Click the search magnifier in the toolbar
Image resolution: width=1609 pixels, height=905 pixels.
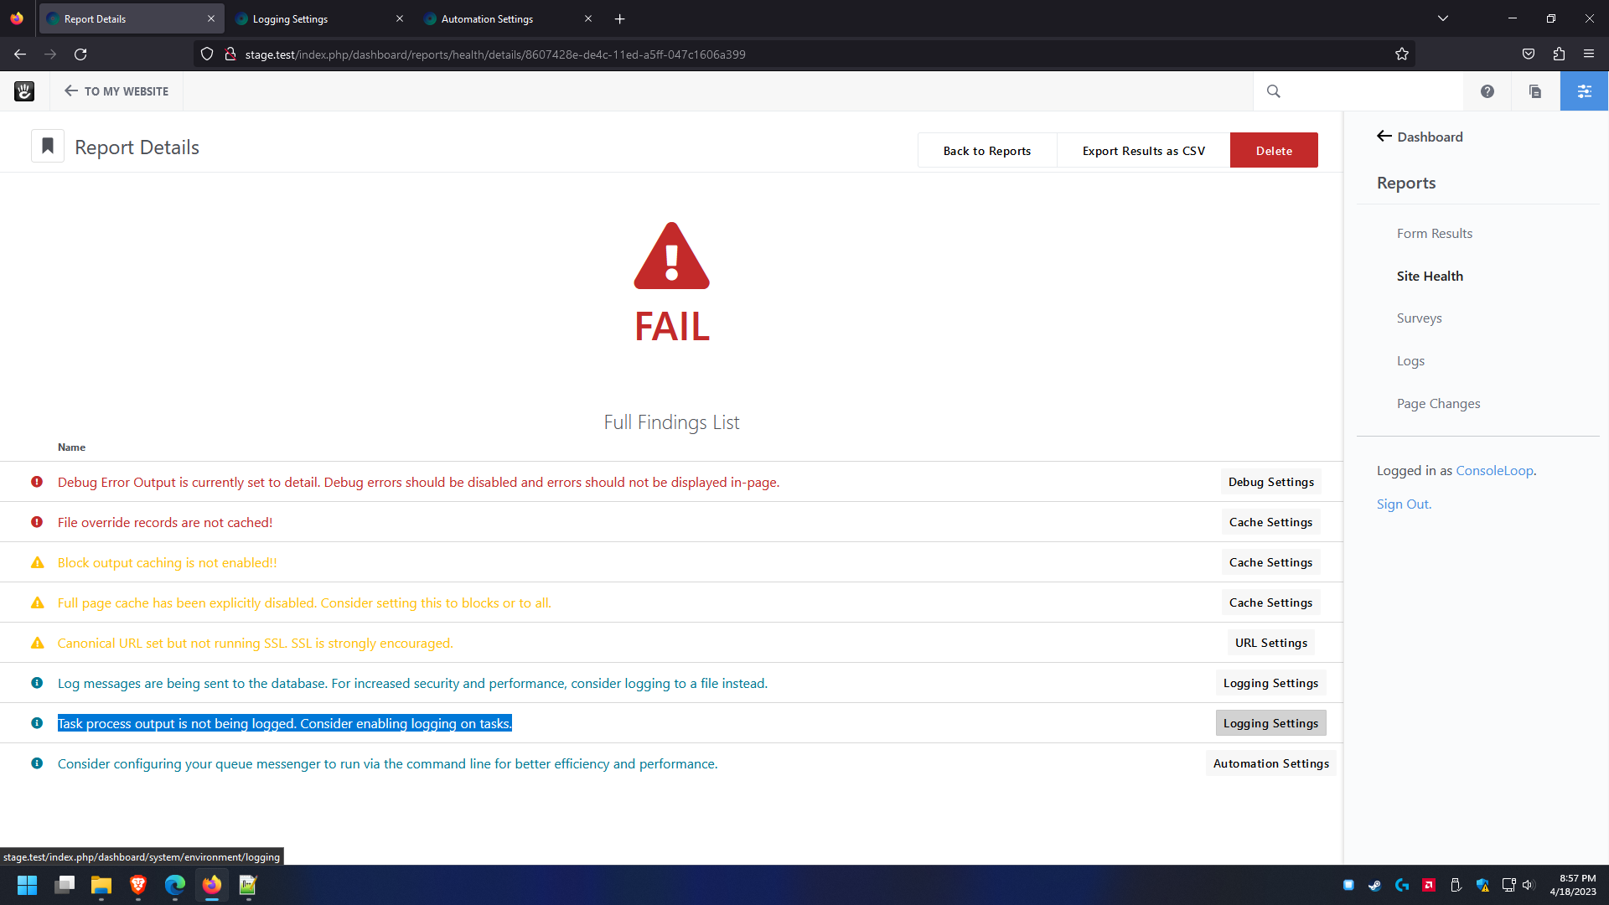tap(1274, 90)
